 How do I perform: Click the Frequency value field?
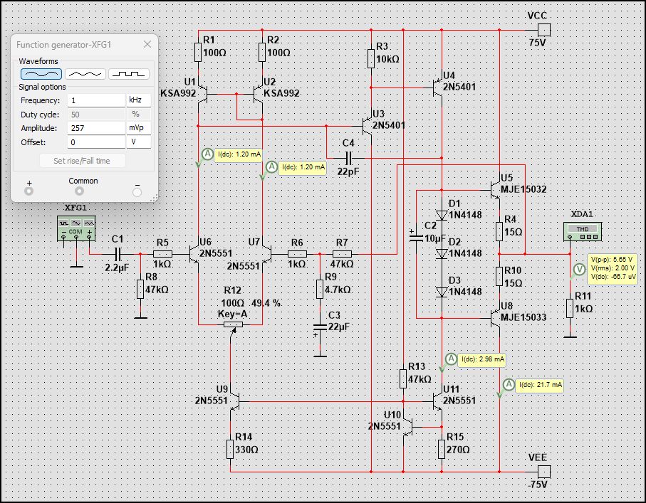tap(96, 100)
